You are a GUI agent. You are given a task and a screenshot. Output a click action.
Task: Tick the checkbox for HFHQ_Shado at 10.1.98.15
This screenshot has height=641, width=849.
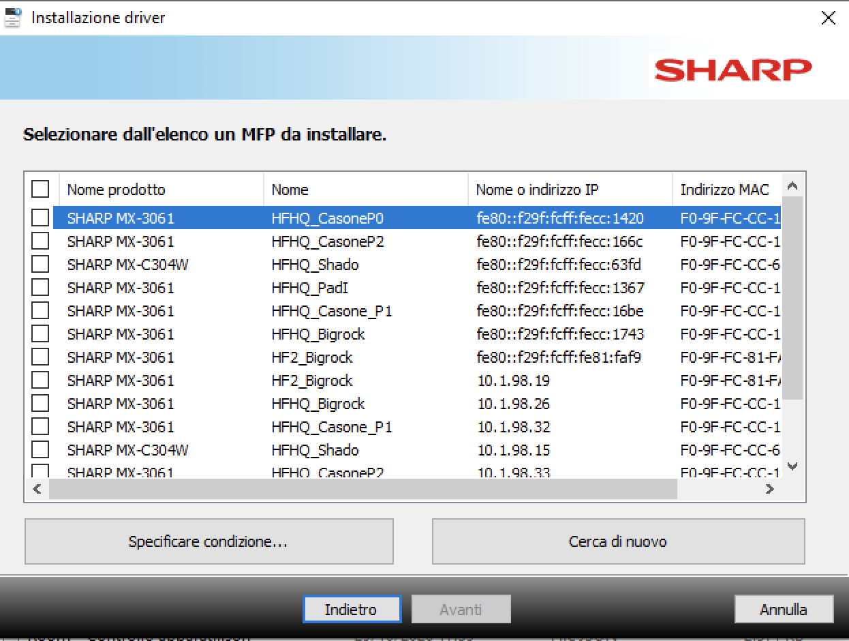40,449
